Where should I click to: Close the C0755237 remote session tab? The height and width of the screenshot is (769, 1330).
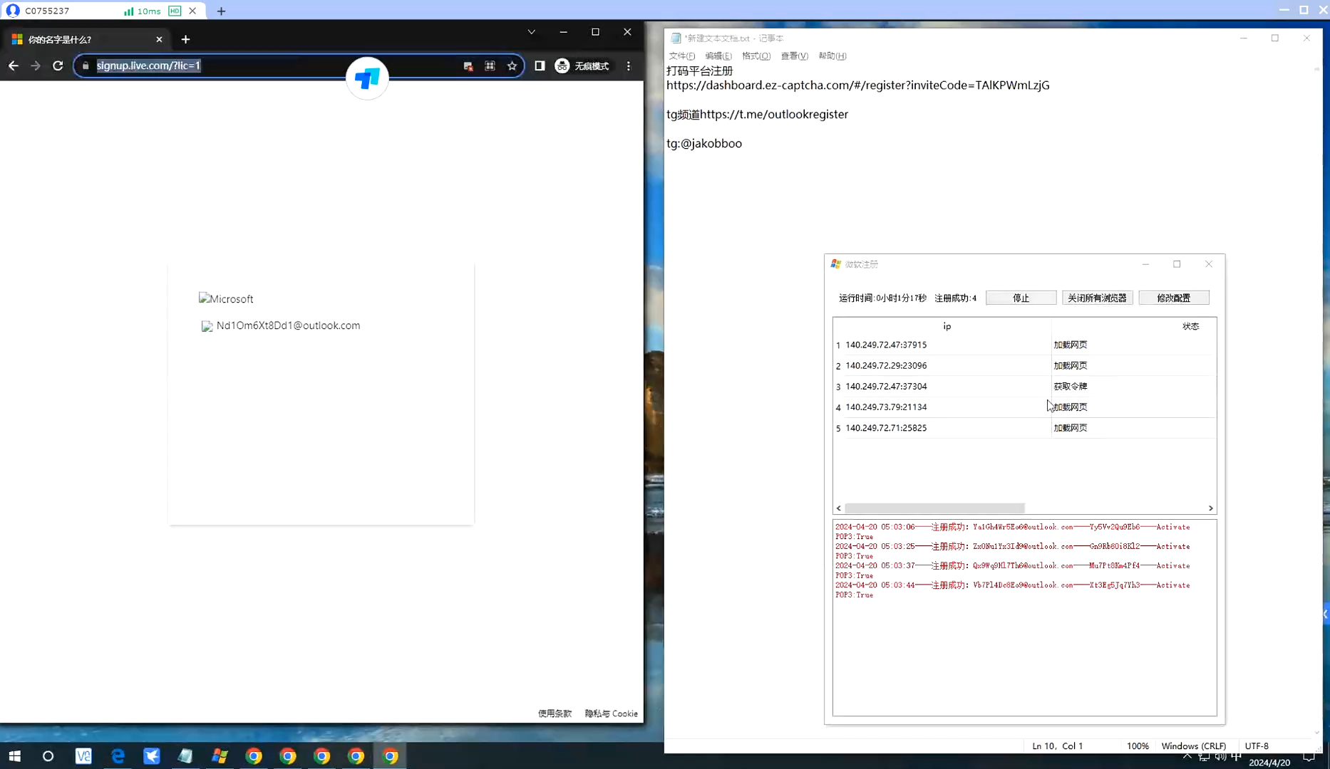192,11
